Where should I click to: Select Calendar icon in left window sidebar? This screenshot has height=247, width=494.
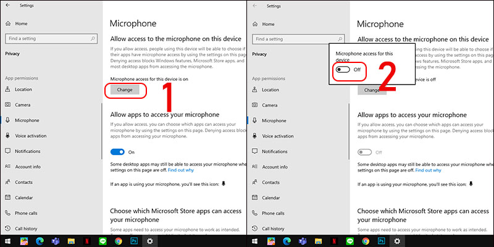pos(8,198)
